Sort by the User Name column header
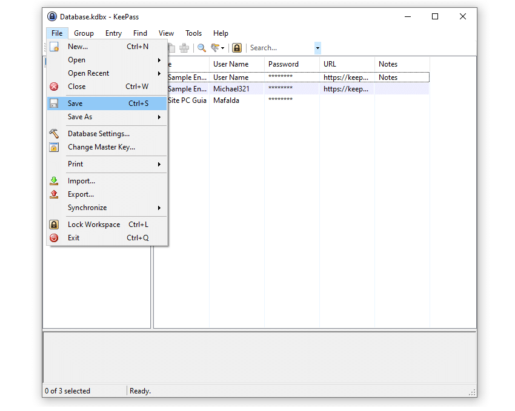515x411 pixels. tap(237, 64)
